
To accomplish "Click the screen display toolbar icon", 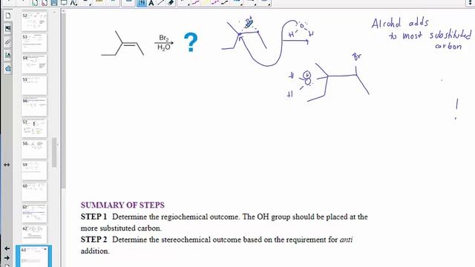I will [64, 3].
